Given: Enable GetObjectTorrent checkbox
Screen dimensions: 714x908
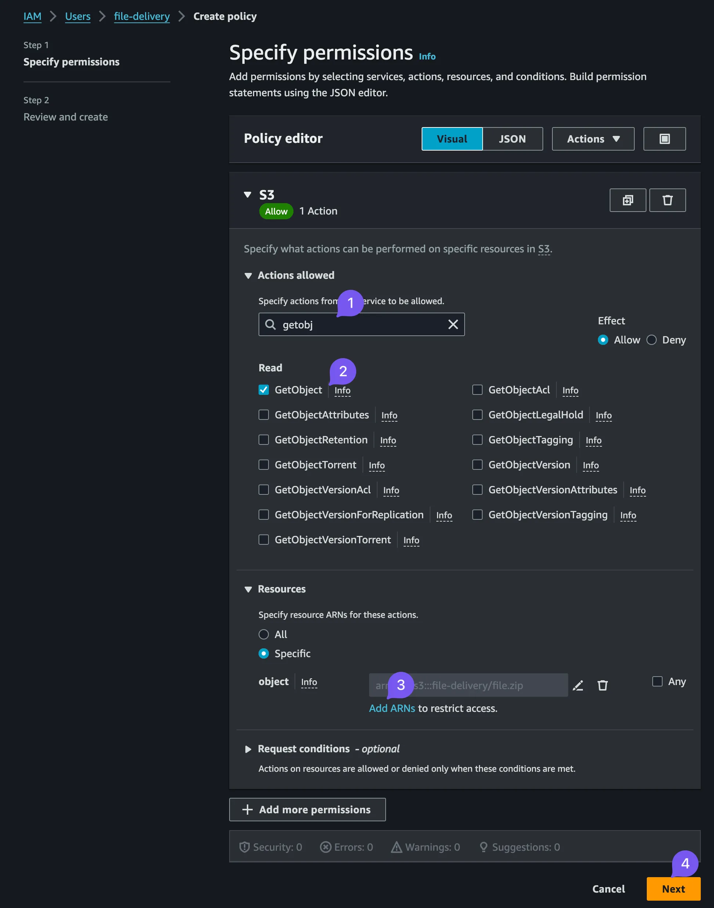Looking at the screenshot, I should click(263, 465).
